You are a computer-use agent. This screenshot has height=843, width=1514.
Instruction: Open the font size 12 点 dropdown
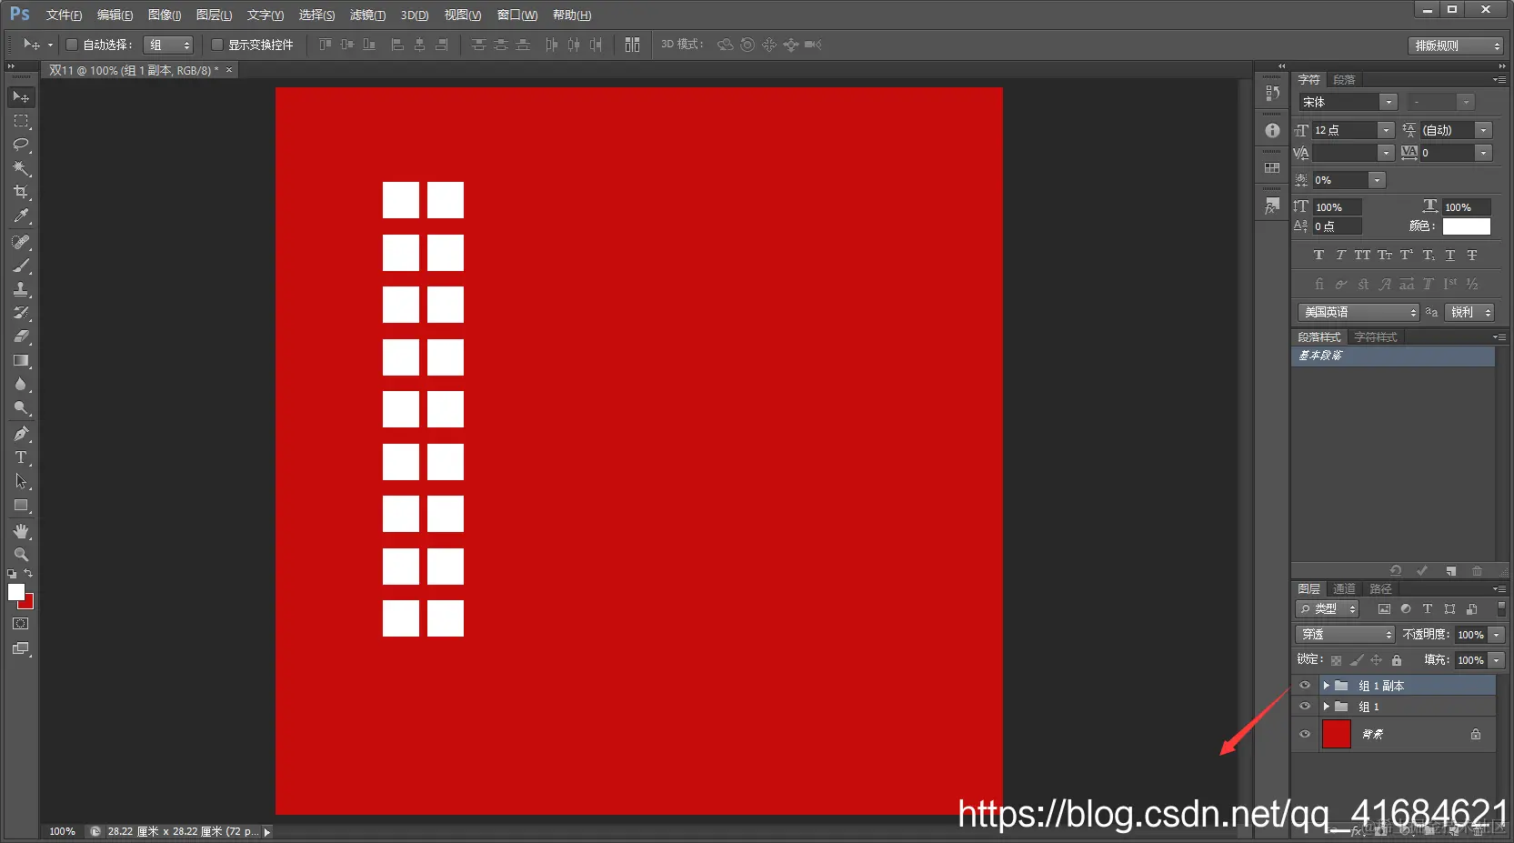tap(1386, 130)
